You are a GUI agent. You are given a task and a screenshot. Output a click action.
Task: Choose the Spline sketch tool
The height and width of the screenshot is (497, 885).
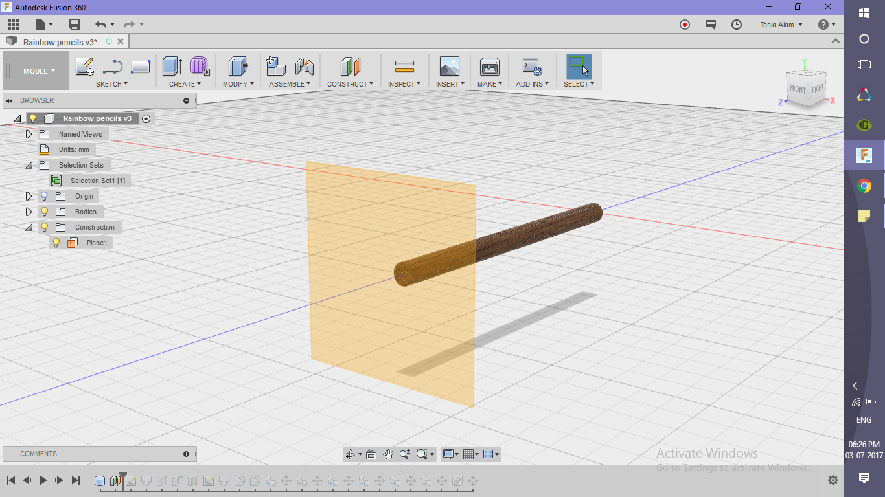pos(113,67)
